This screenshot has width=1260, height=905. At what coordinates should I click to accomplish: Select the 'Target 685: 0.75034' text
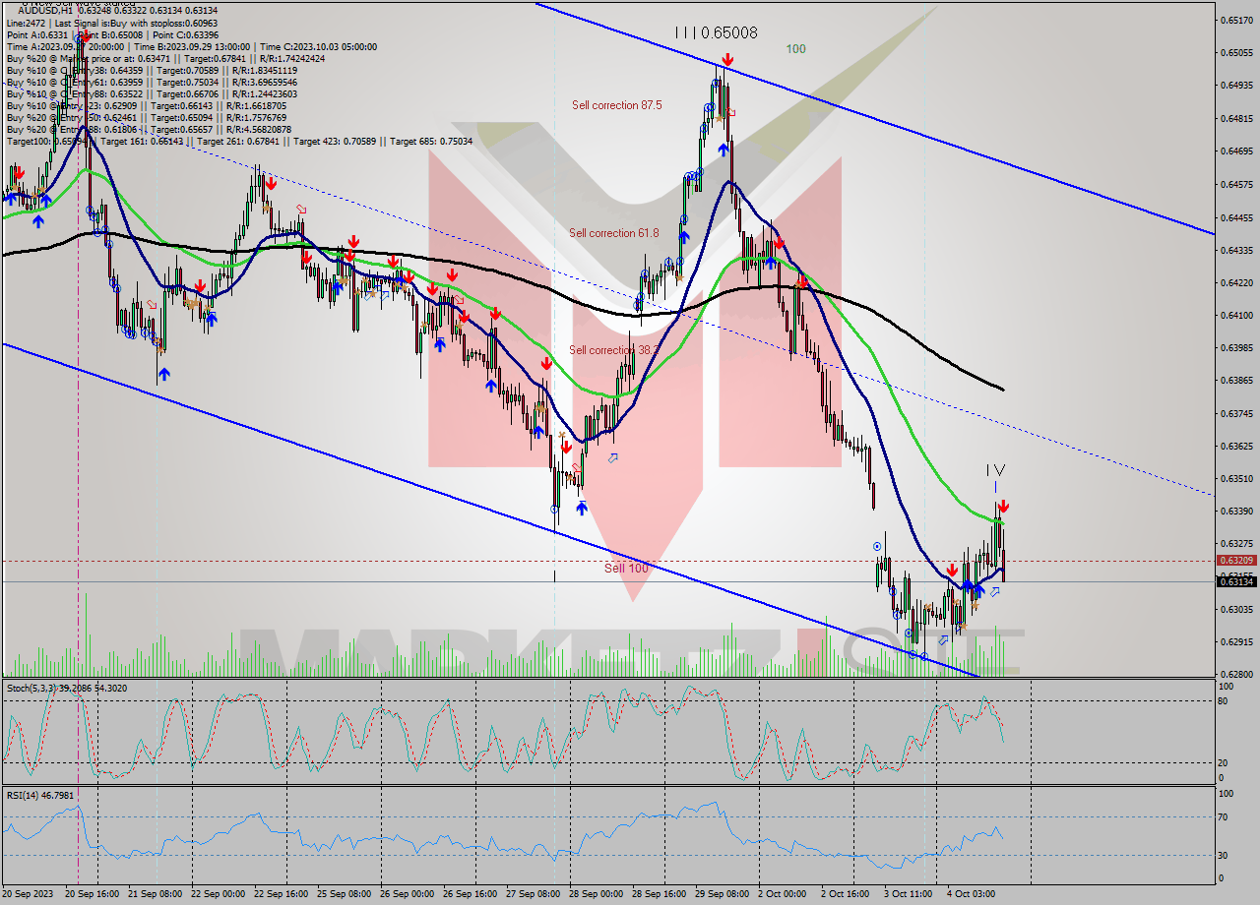pos(431,141)
